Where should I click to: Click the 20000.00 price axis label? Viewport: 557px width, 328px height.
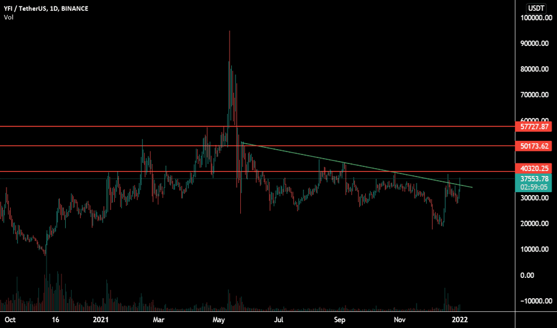click(x=535, y=224)
